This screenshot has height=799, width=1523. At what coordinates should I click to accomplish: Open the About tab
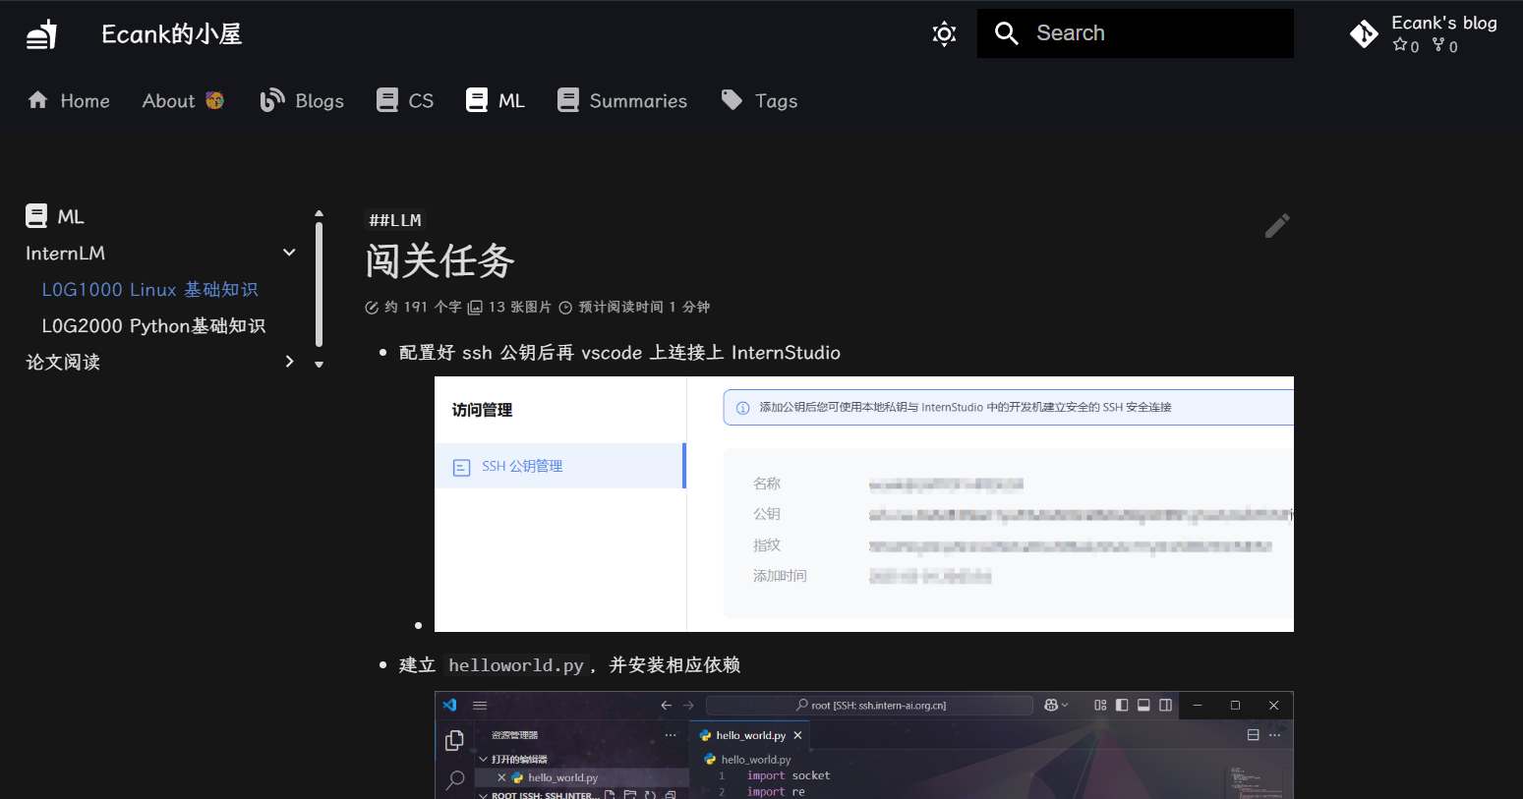(183, 100)
